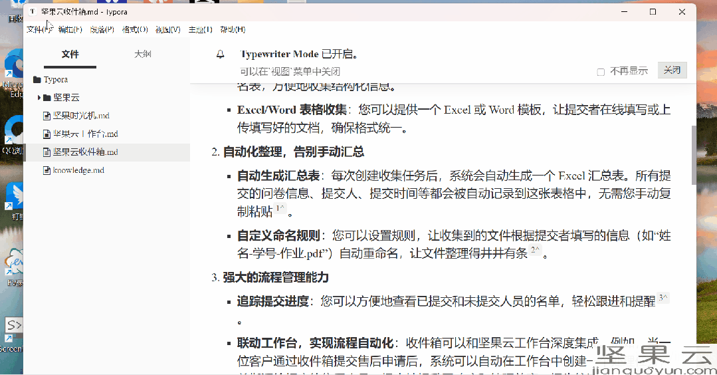Click footnote marker 2^ after 井井有条
Image resolution: width=717 pixels, height=375 pixels.
(x=535, y=250)
